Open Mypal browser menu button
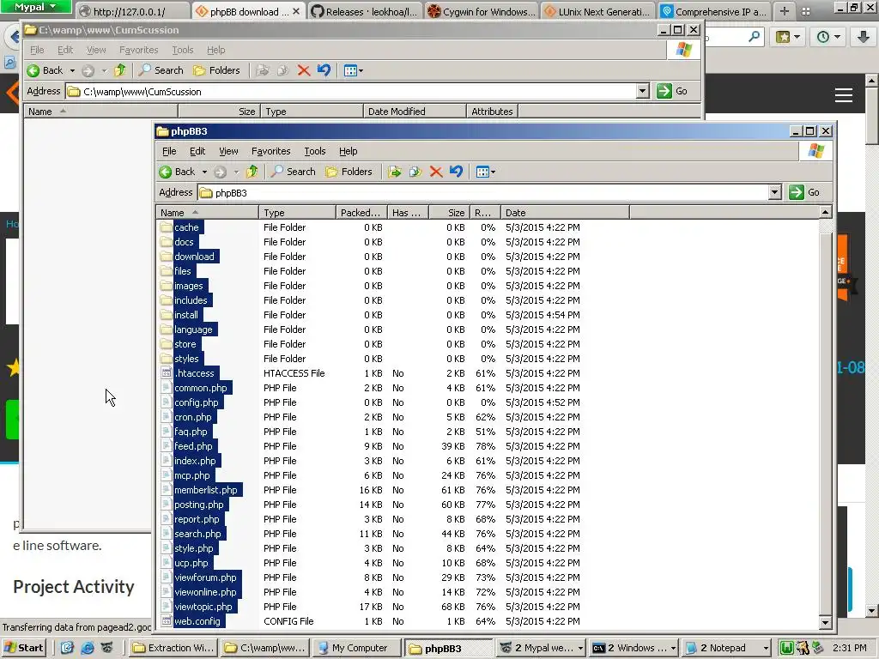The height and width of the screenshot is (659, 879). pos(35,7)
